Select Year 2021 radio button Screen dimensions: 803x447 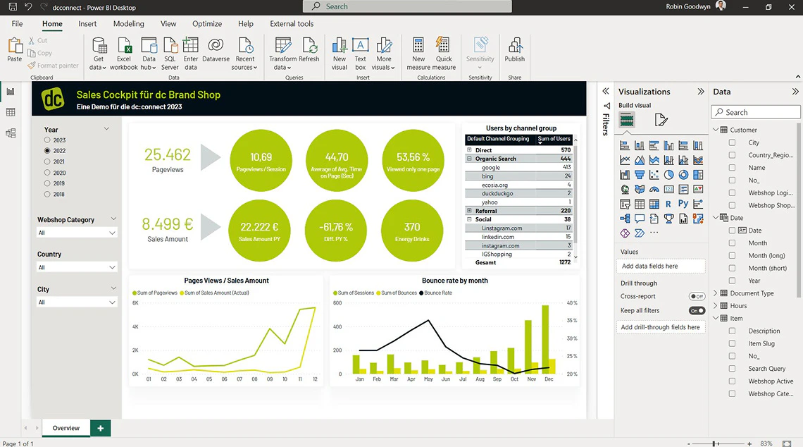(x=47, y=161)
